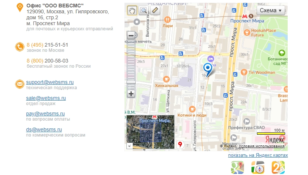The width and height of the screenshot is (308, 175).
Task: Click the Котики и люди cafe icon
Action: pos(192,109)
